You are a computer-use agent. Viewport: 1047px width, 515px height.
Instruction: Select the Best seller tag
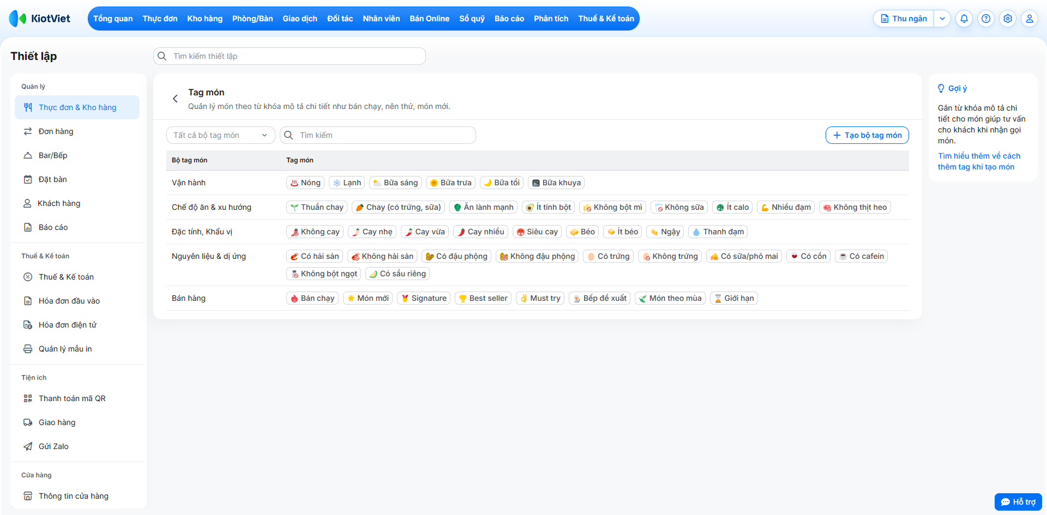pos(483,298)
